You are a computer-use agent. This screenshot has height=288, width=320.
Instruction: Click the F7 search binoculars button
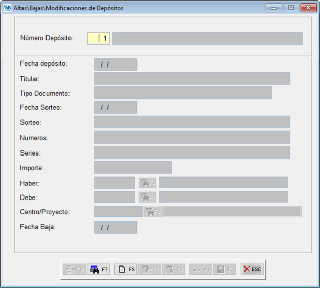pos(99,269)
